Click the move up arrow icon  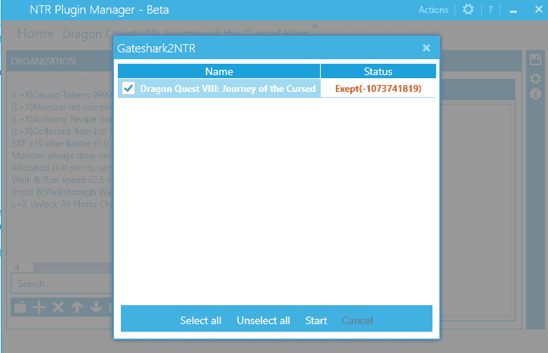pyautogui.click(x=77, y=307)
